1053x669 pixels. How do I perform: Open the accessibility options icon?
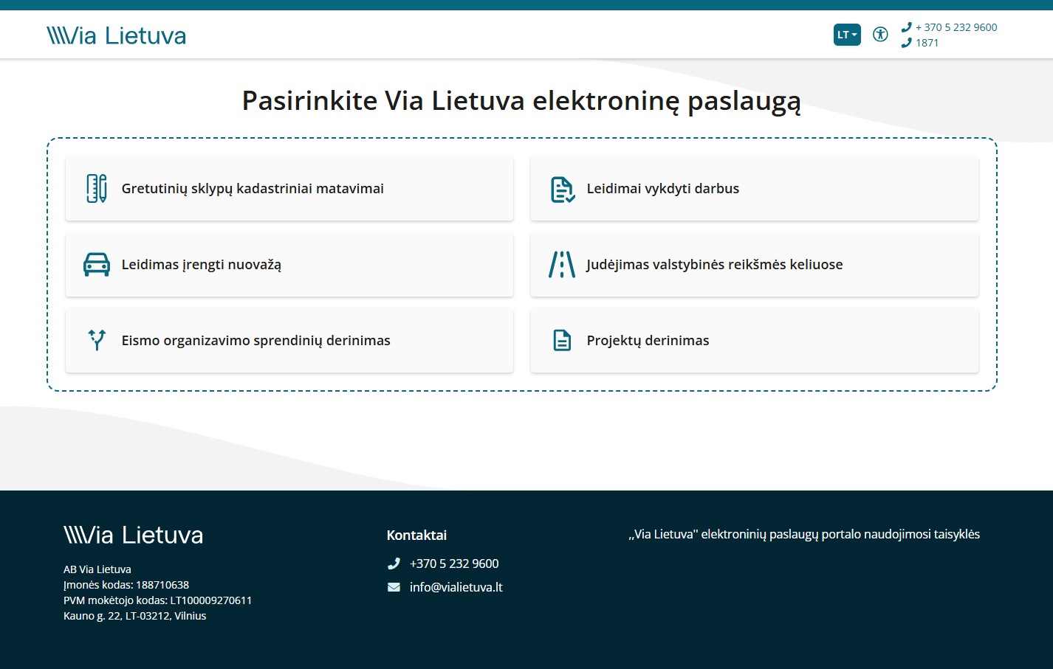pyautogui.click(x=880, y=35)
